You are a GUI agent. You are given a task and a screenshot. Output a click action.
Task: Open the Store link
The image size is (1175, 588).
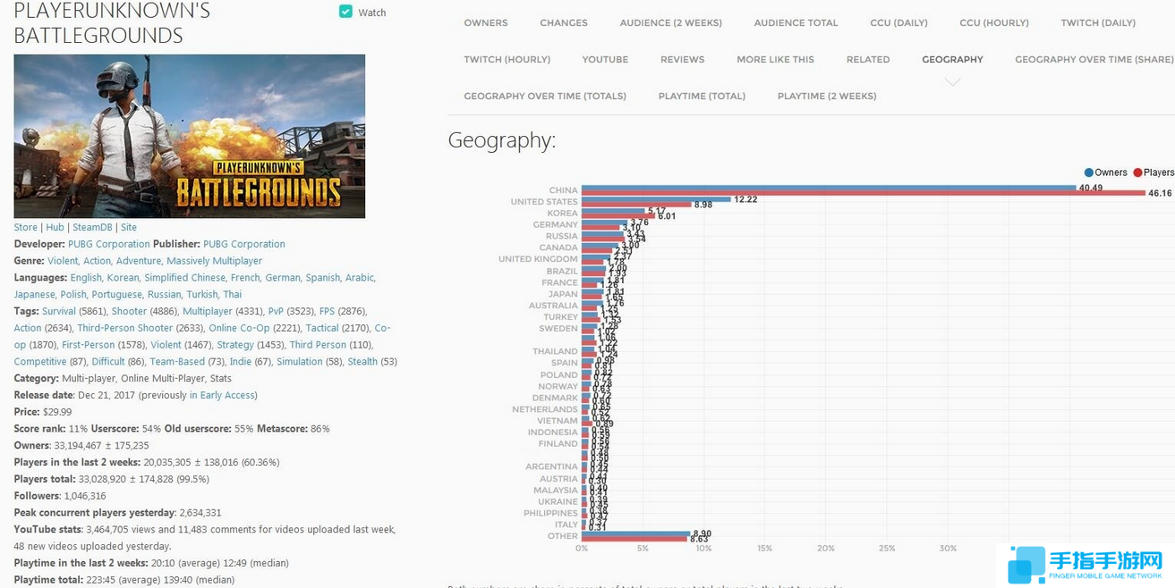coord(26,228)
